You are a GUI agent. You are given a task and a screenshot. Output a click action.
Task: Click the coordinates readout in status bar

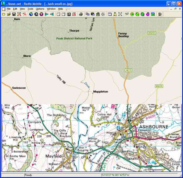coord(116,175)
